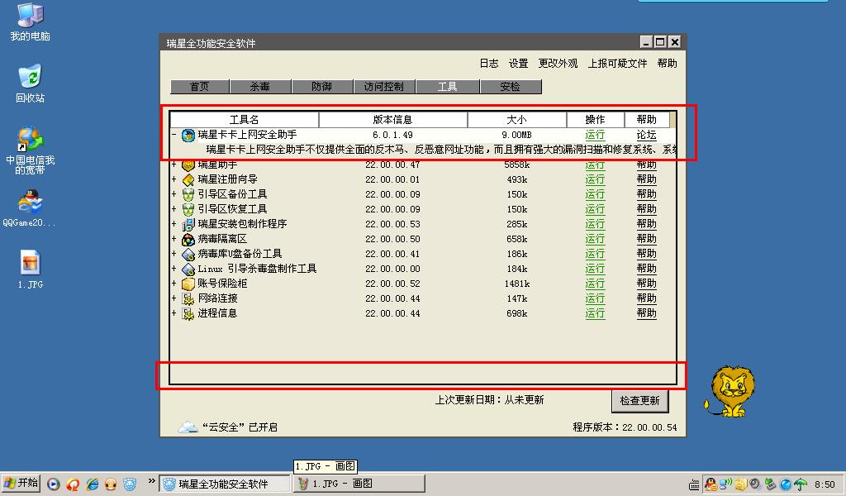846x496 pixels.
Task: Switch to the 工具 tab
Action: [447, 86]
